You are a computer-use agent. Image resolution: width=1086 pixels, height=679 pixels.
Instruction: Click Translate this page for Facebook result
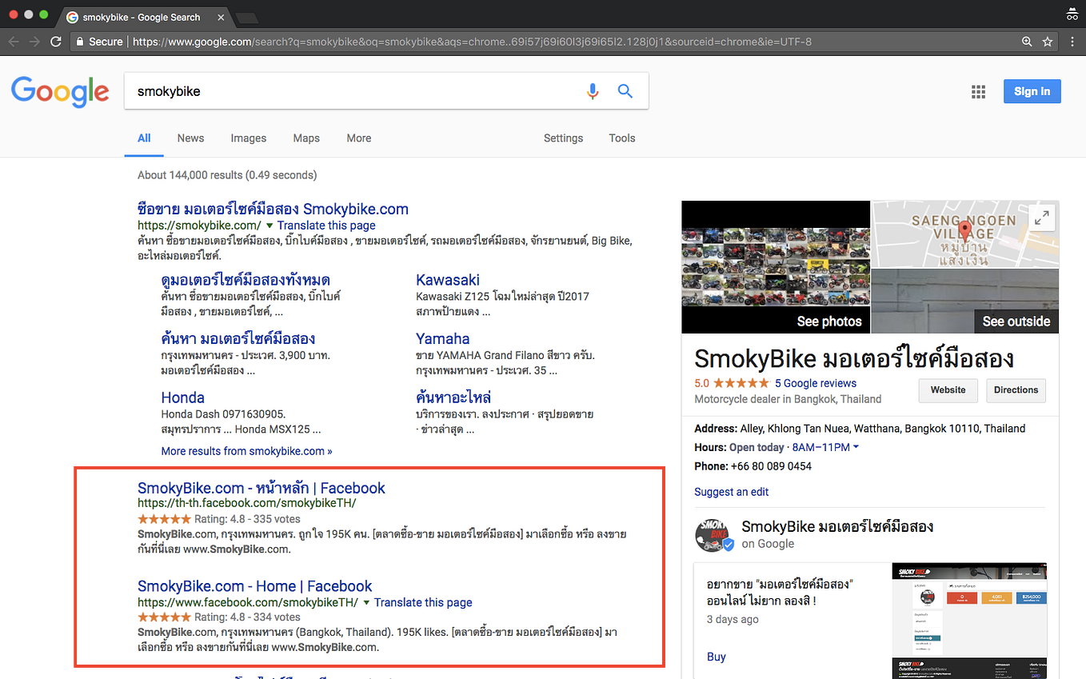(x=423, y=602)
